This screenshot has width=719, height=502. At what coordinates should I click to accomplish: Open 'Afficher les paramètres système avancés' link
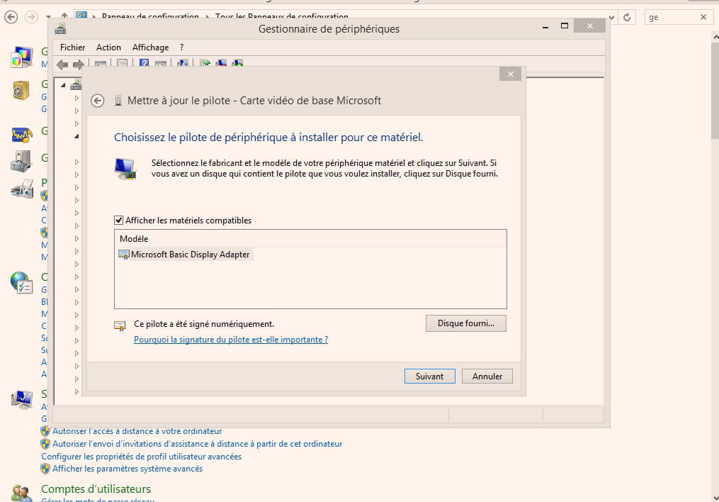click(128, 469)
